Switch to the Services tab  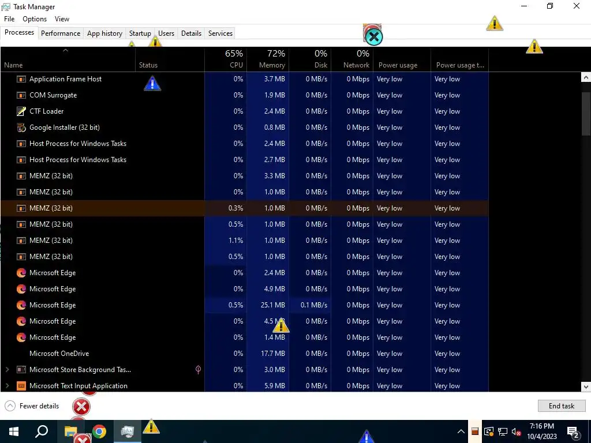(x=220, y=33)
